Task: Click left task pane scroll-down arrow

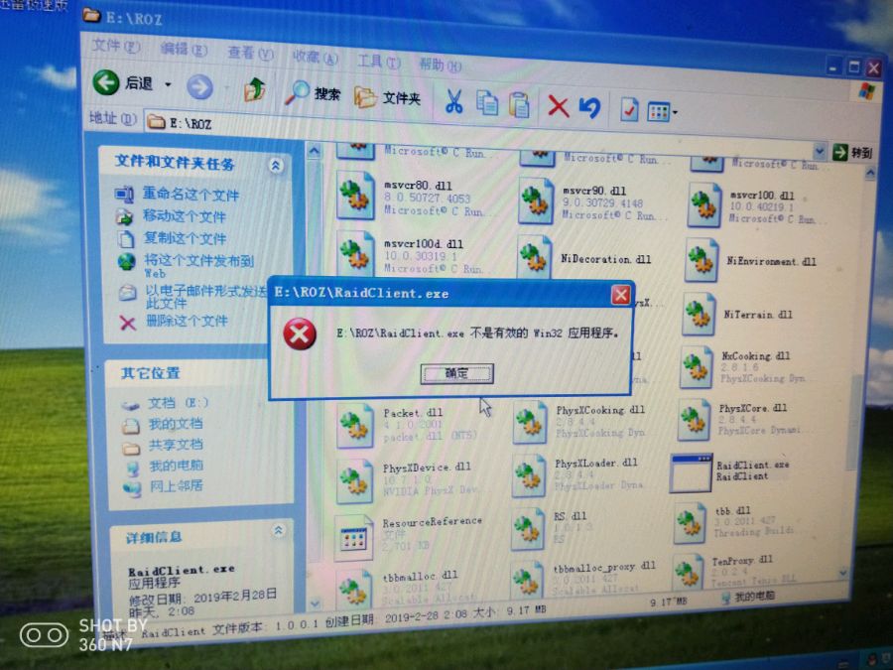Action: point(315,603)
